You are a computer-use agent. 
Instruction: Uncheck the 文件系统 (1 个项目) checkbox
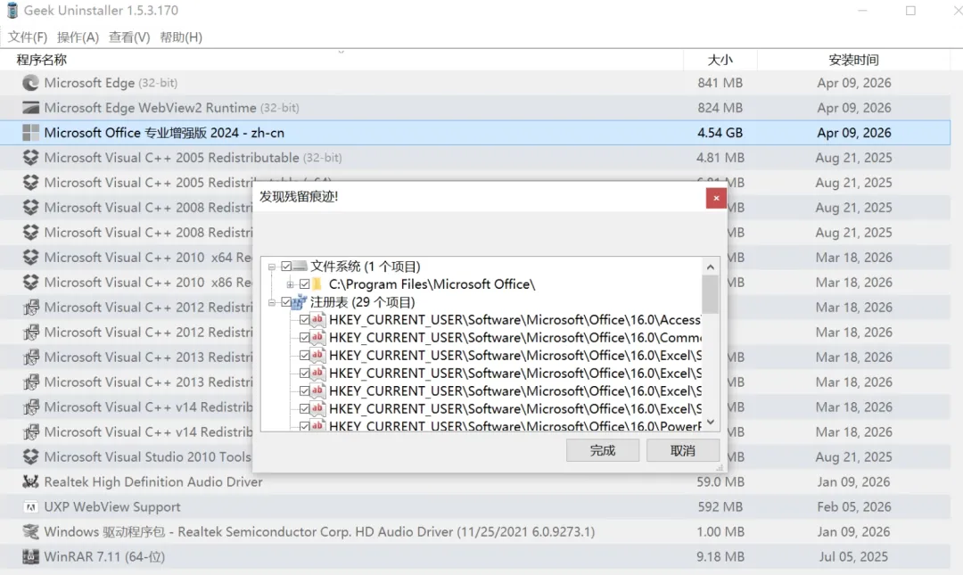[x=286, y=267]
